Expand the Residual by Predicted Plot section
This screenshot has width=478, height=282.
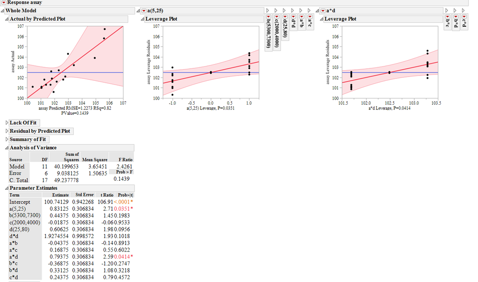(7, 131)
